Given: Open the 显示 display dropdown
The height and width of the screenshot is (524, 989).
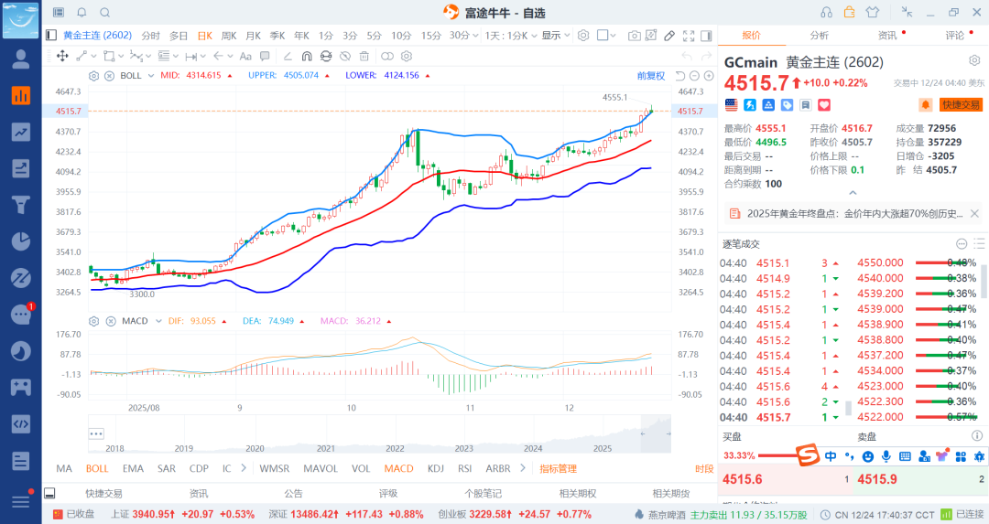Looking at the screenshot, I should point(556,36).
